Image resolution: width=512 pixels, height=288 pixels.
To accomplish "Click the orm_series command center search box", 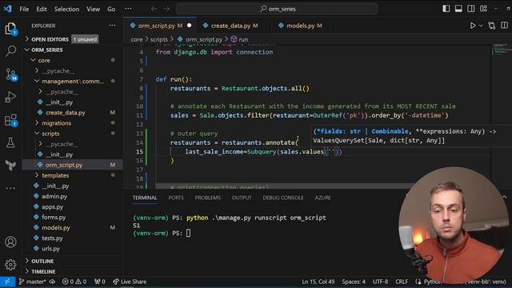I will coord(278,9).
